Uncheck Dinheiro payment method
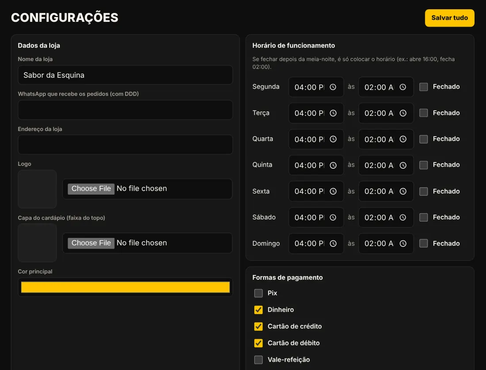486x370 pixels. click(258, 310)
